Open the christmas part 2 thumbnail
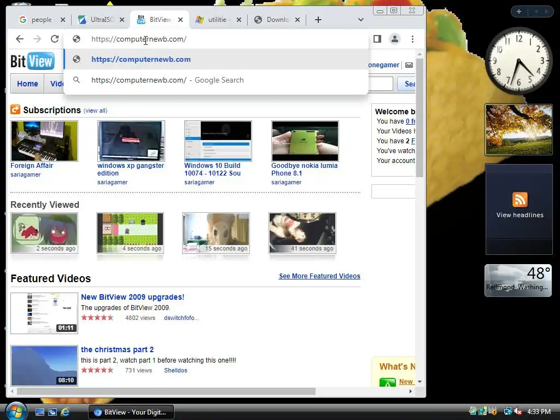560x420 pixels. point(44,366)
